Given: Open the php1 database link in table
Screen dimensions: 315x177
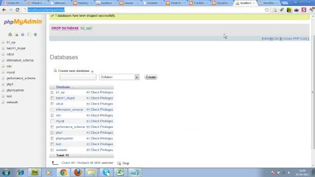Looking at the screenshot, I should pyautogui.click(x=59, y=133).
